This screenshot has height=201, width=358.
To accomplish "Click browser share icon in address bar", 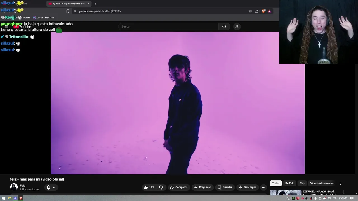I will (256, 11).
